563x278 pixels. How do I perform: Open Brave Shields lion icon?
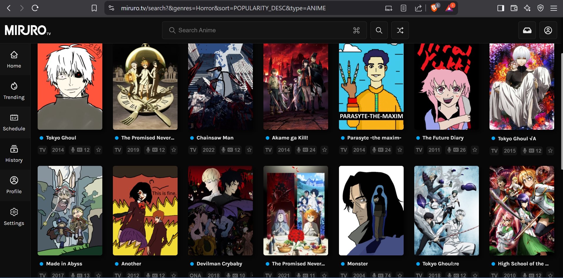coord(434,8)
